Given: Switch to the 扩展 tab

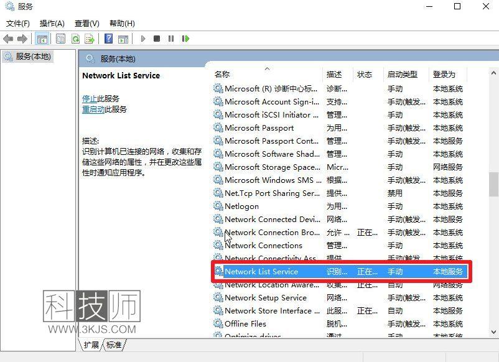Looking at the screenshot, I should click(x=91, y=345).
